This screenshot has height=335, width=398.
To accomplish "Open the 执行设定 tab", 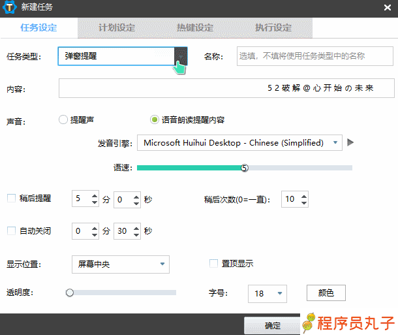I will (273, 27).
